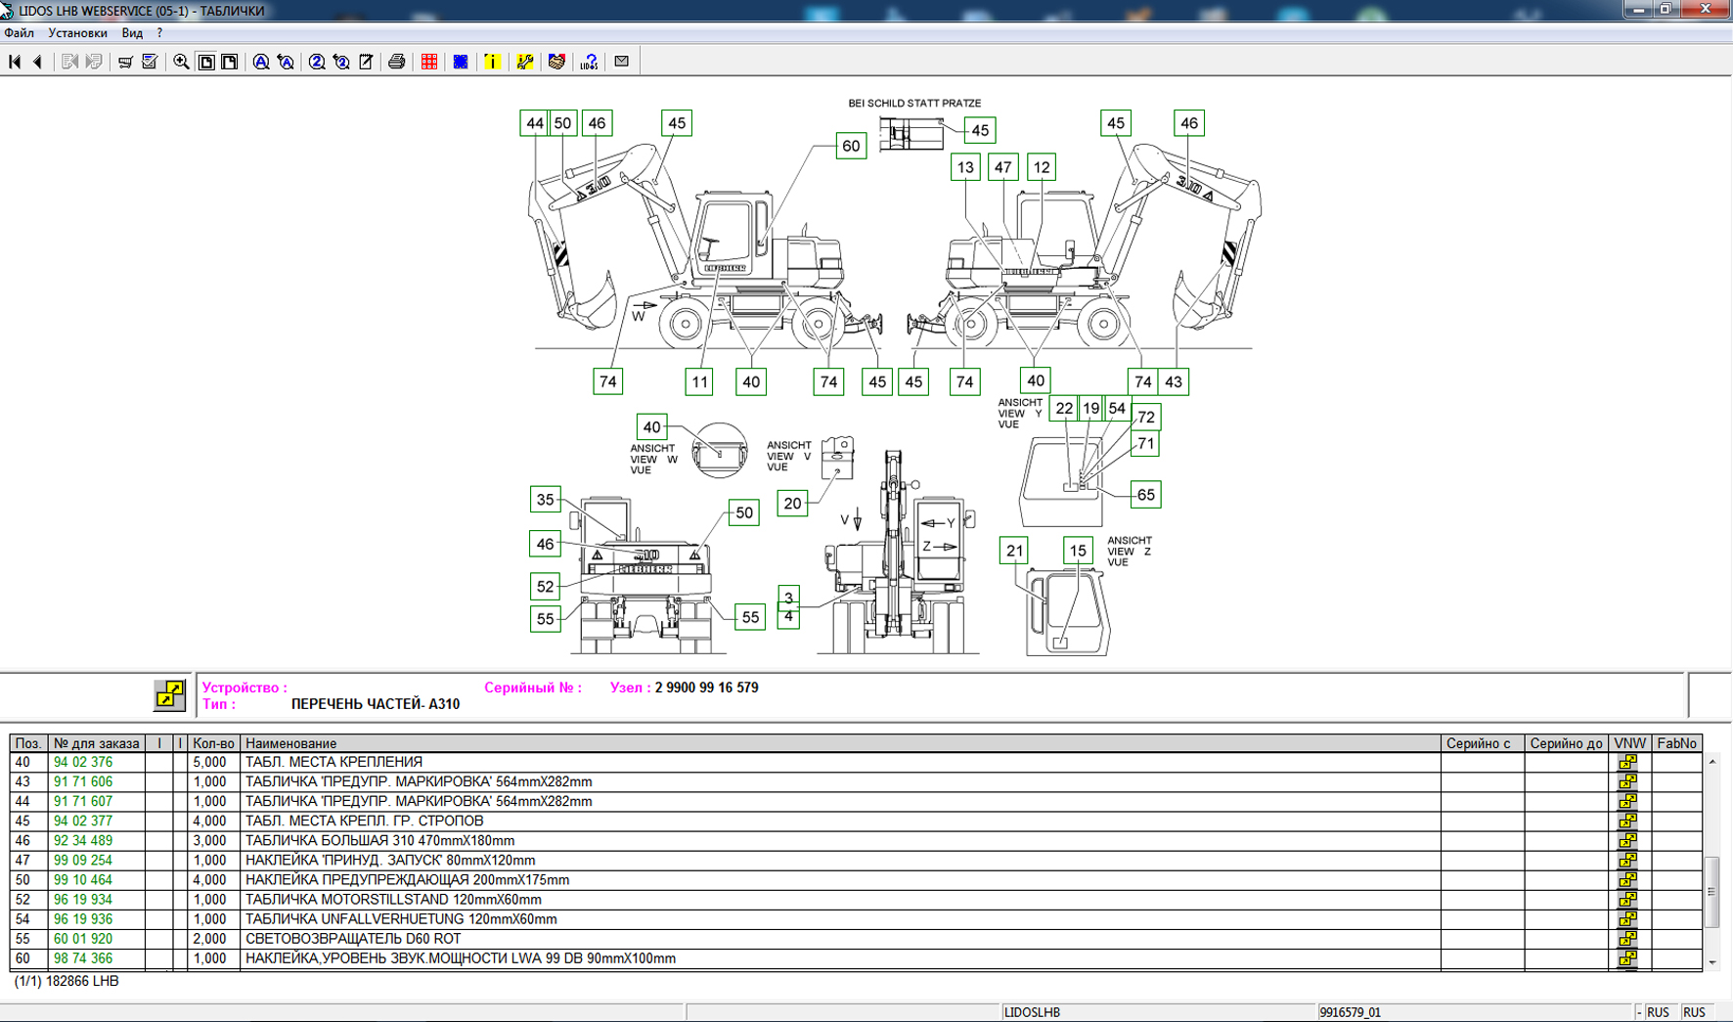This screenshot has height=1022, width=1733.
Task: Select position 60 label in diagram
Action: click(x=851, y=146)
